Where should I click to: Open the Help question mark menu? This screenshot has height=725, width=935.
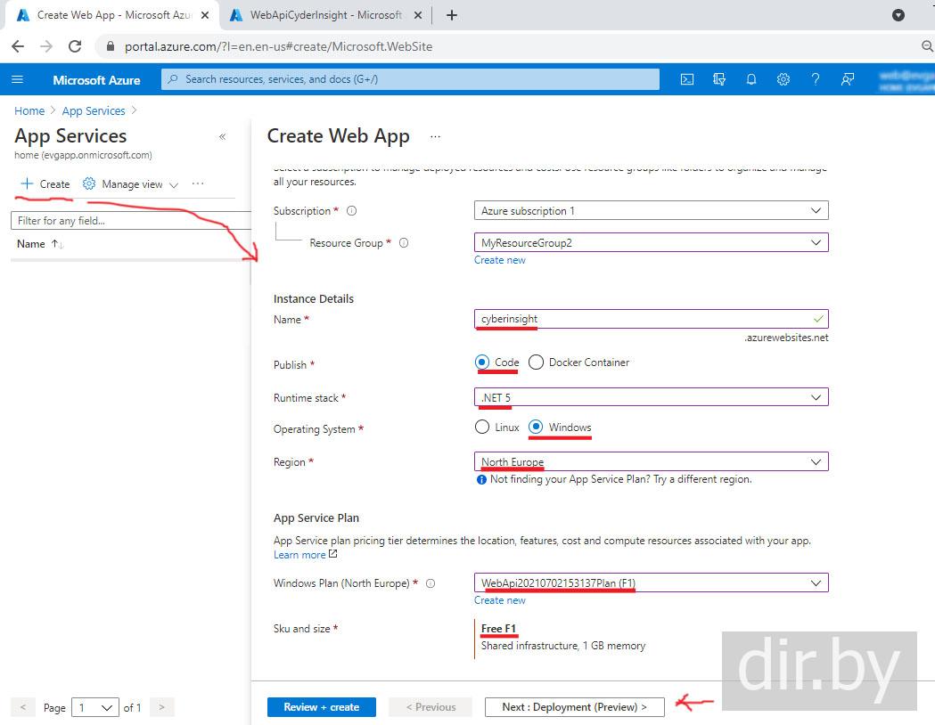click(815, 79)
